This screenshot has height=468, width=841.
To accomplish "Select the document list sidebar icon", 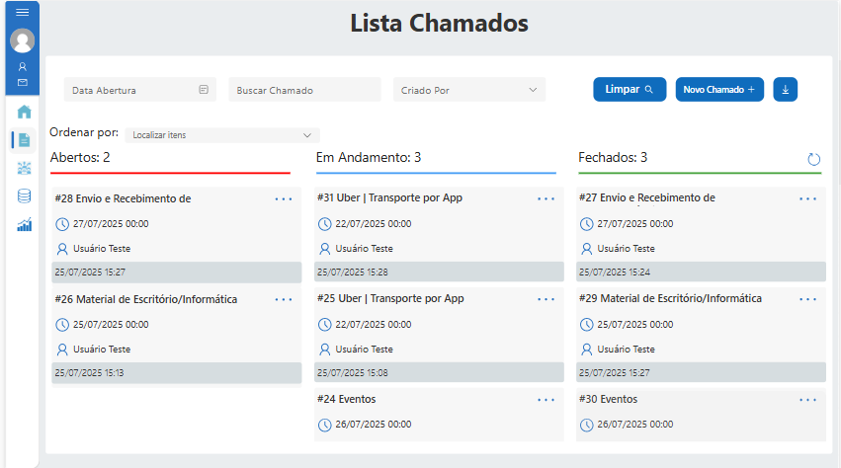I will pos(24,140).
